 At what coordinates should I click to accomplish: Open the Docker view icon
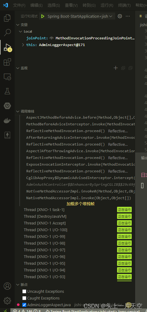[7, 120]
